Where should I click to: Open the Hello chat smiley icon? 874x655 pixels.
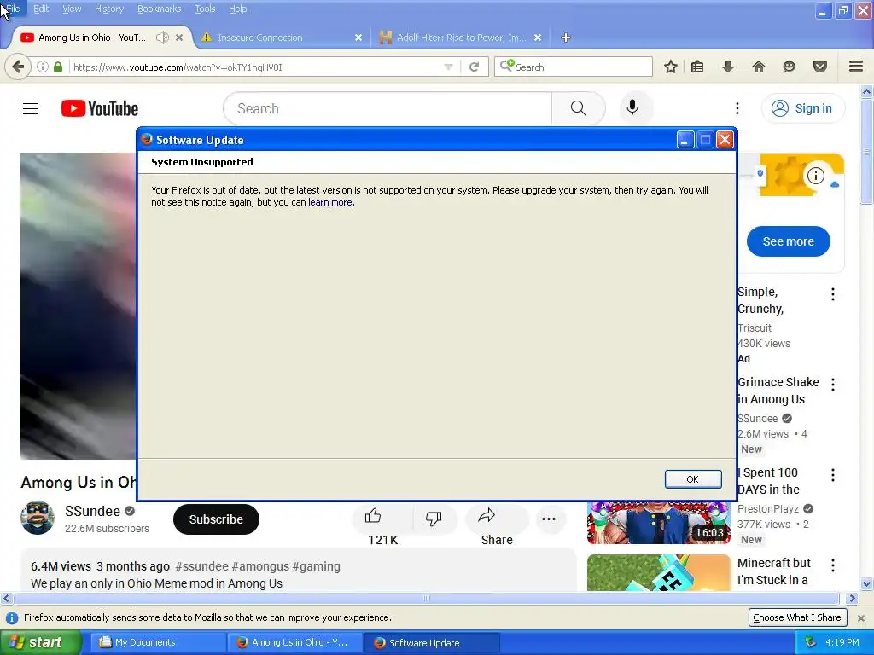point(790,67)
